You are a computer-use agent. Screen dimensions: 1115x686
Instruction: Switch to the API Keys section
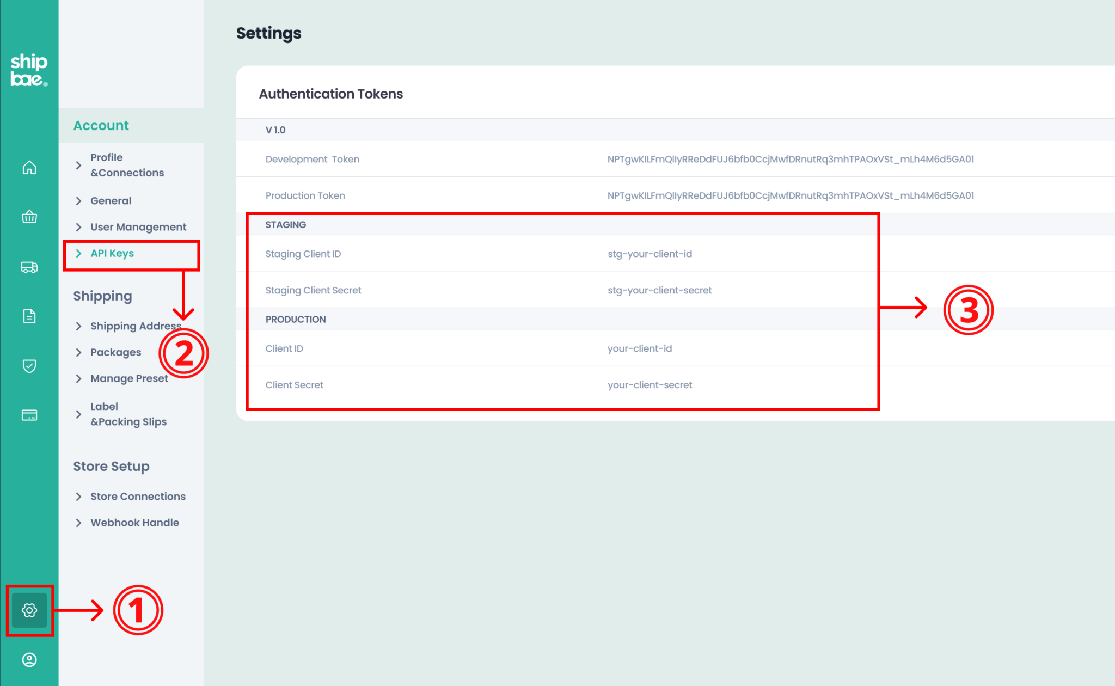tap(112, 253)
